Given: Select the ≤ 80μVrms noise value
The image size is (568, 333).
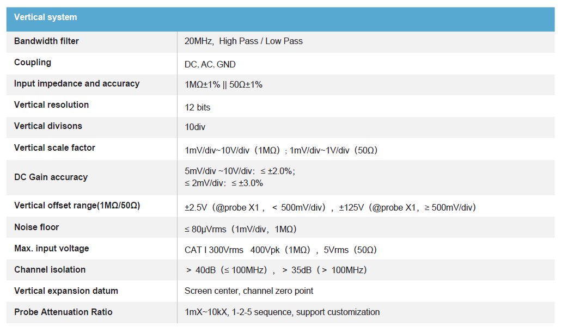Looking at the screenshot, I should tap(240, 229).
